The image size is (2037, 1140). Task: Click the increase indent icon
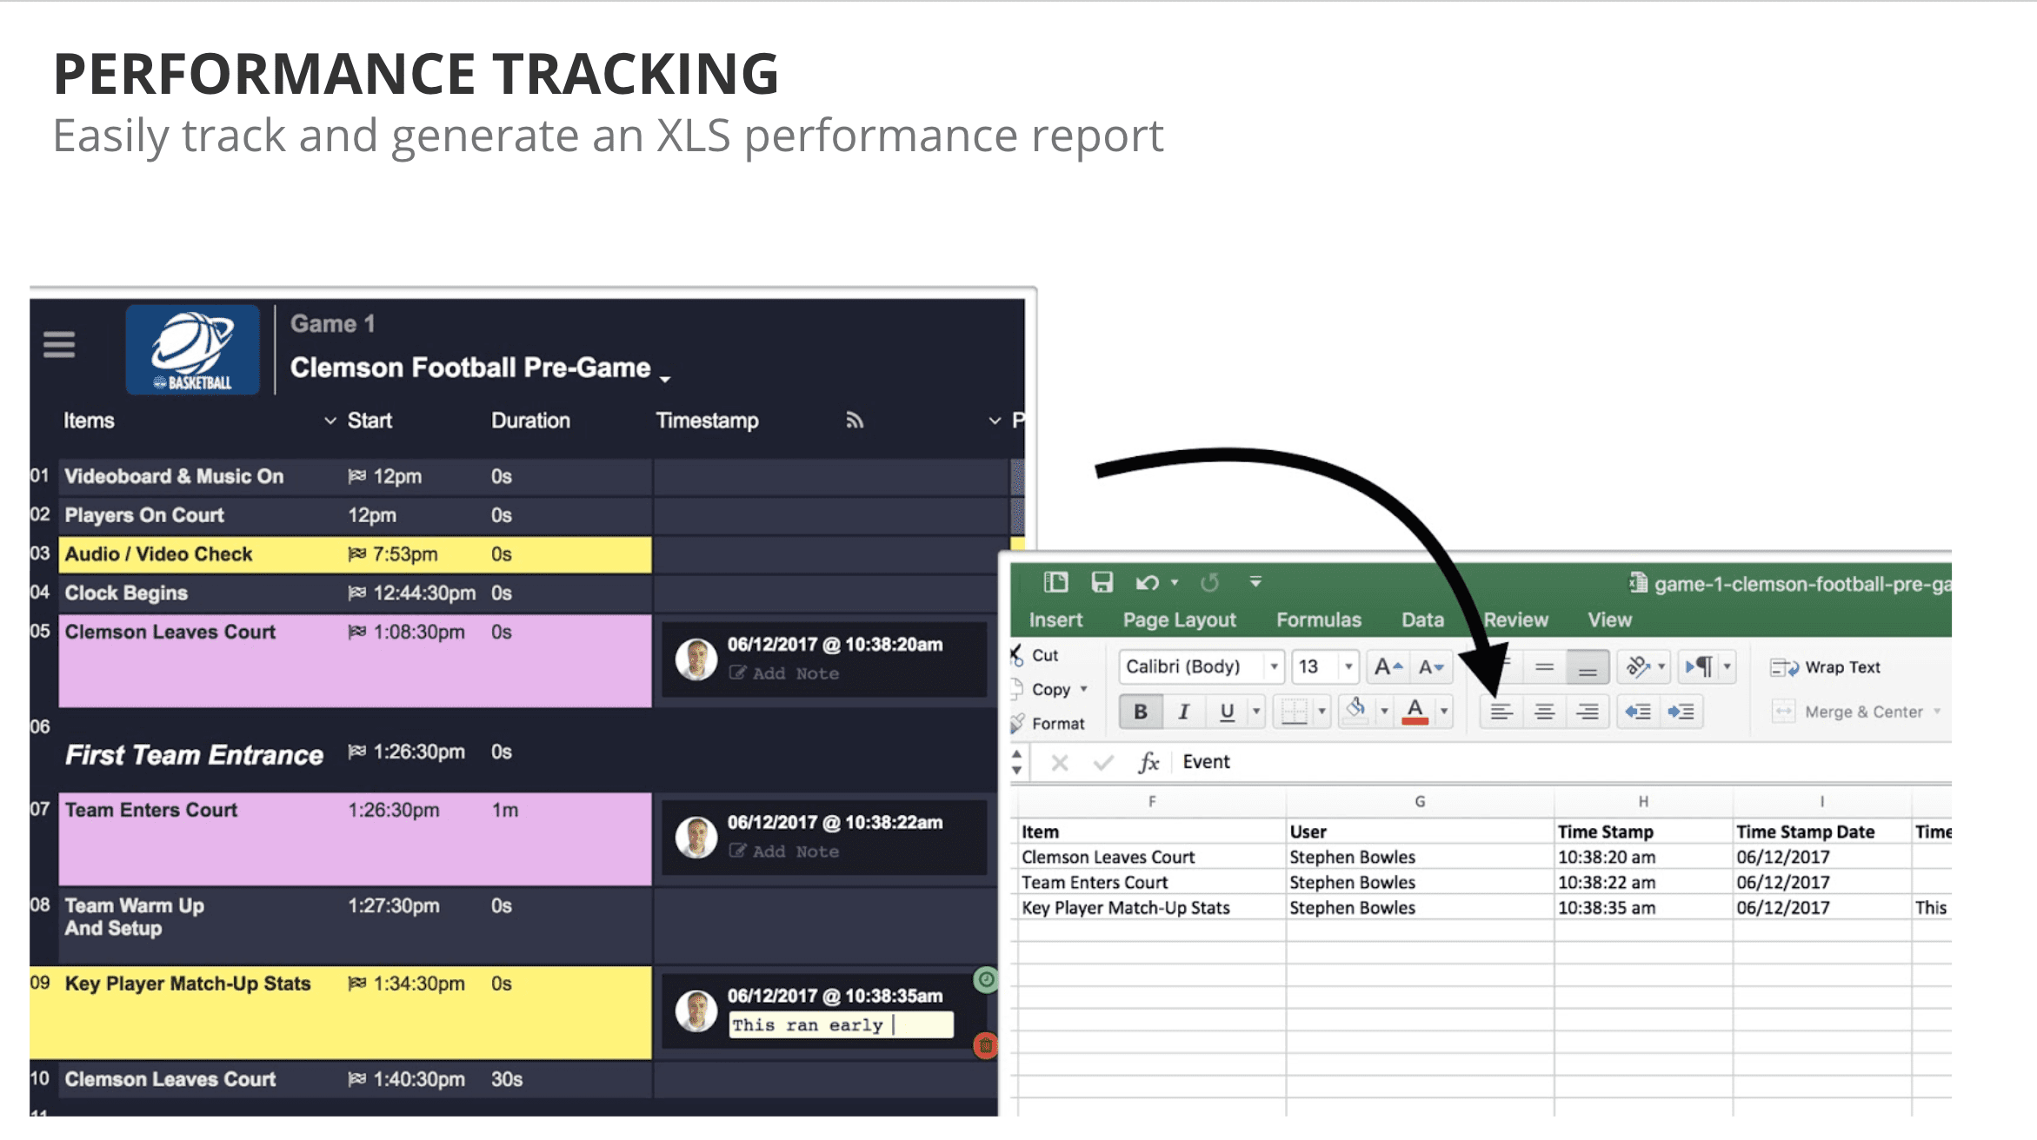tap(1681, 712)
